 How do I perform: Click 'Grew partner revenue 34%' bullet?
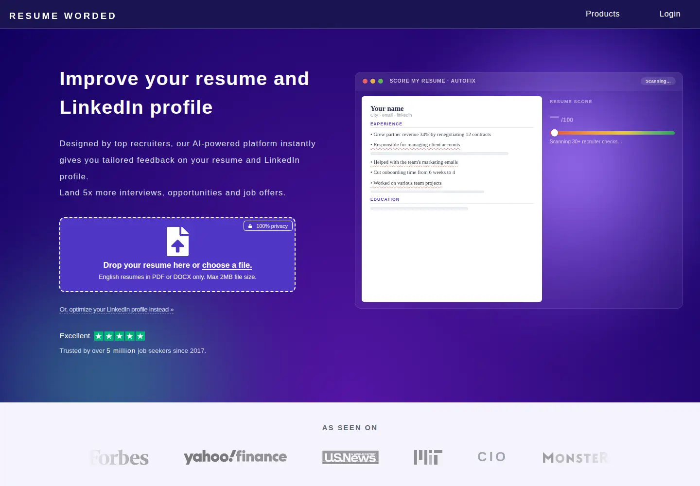431,135
